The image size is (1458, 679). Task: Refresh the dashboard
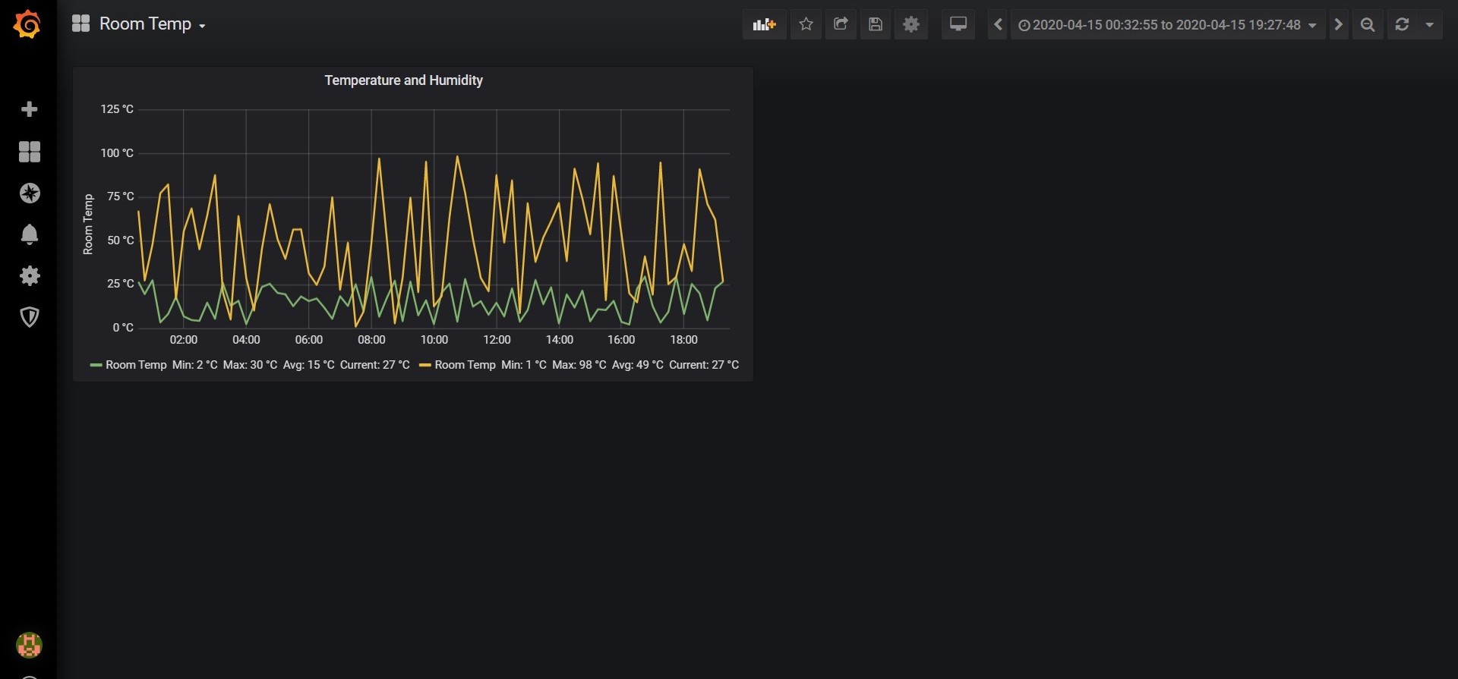1402,24
